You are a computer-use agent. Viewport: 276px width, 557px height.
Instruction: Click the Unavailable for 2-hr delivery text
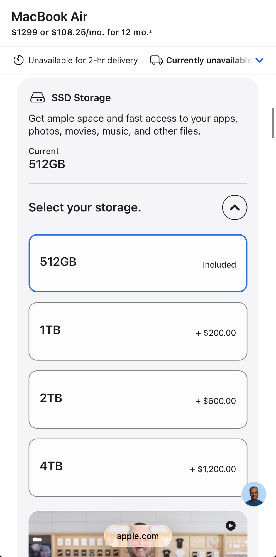(x=83, y=60)
